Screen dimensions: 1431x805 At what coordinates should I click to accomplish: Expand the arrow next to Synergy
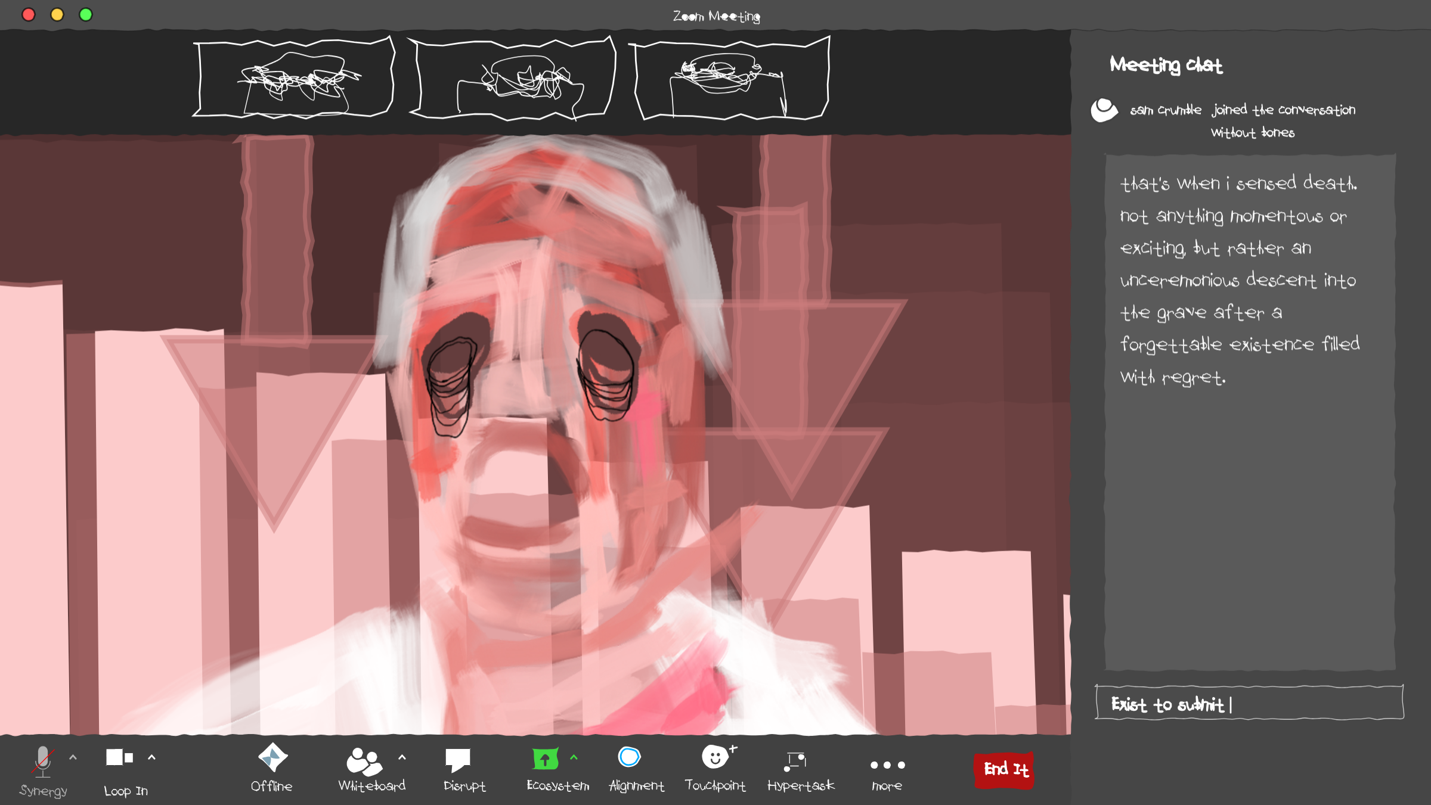pyautogui.click(x=73, y=757)
